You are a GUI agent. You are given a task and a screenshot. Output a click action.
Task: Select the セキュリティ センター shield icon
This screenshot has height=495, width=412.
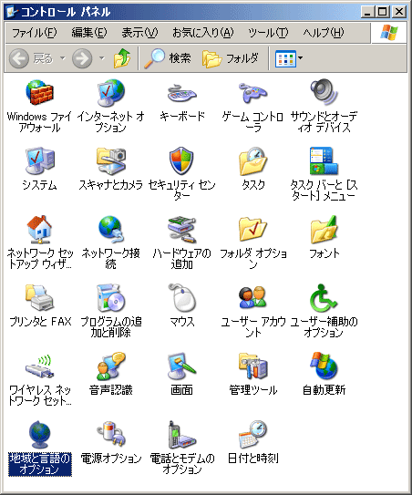pos(181,160)
